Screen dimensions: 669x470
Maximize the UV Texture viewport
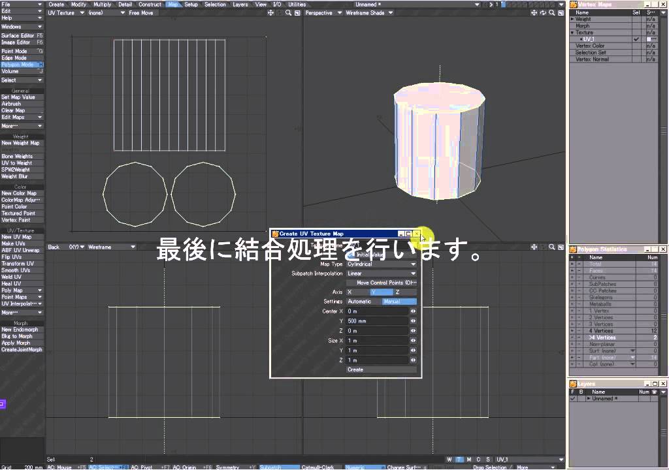coord(297,13)
